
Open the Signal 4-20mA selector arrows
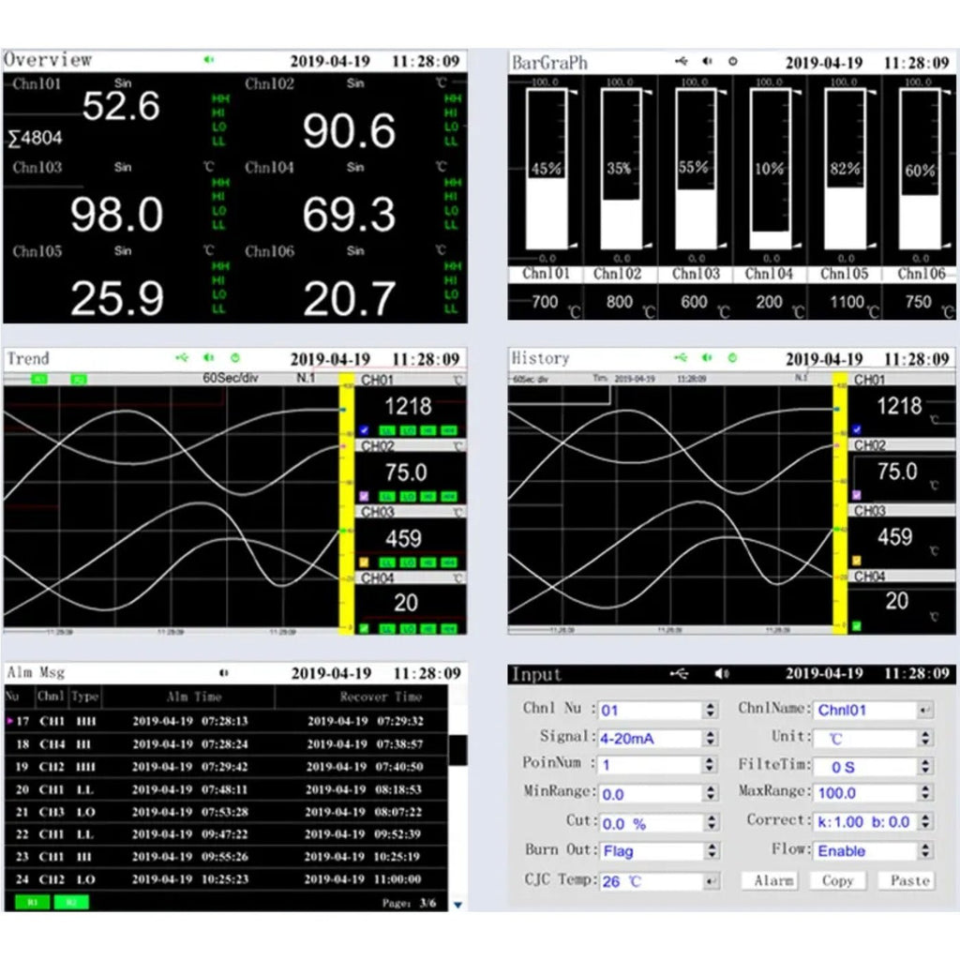tap(711, 739)
